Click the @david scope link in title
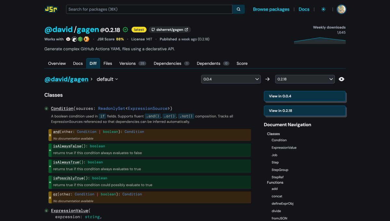 [58, 30]
